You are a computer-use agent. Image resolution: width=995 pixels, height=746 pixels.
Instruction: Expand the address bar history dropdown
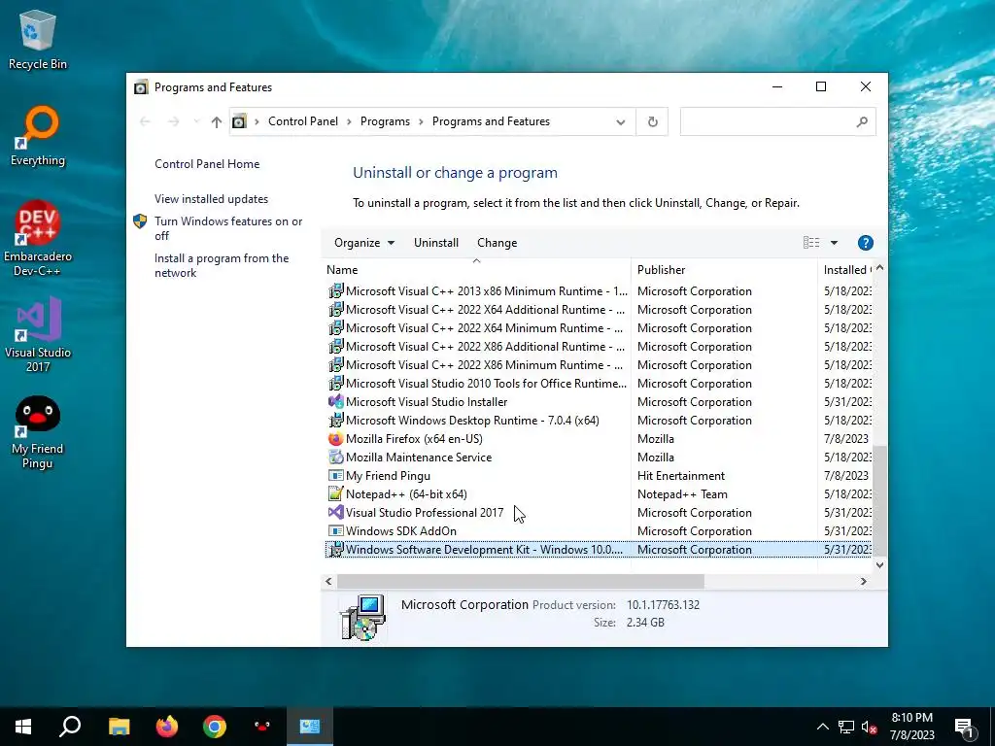coord(621,121)
